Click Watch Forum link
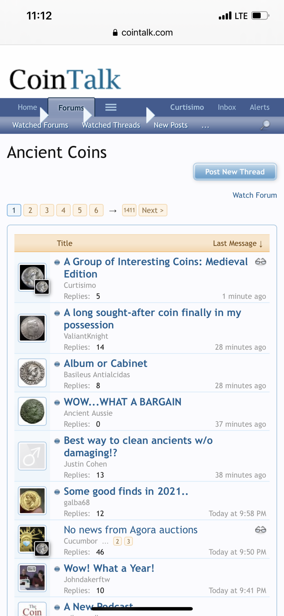 [255, 195]
